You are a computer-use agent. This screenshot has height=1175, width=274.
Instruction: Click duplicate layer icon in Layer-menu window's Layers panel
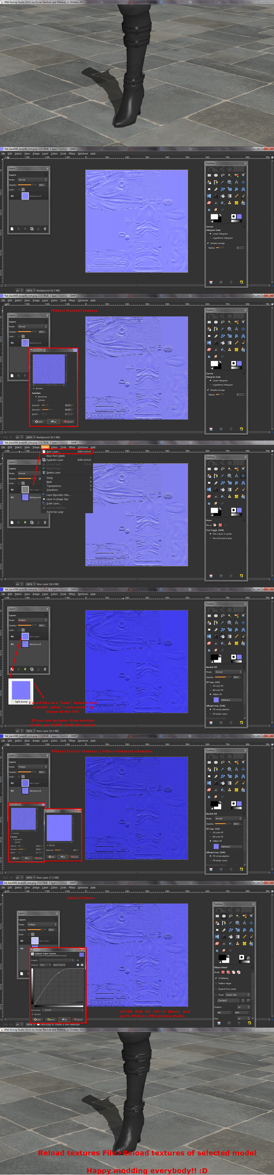tap(32, 522)
